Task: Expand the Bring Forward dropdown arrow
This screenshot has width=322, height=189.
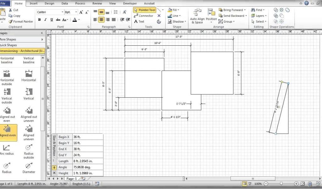Action: [x=245, y=10]
